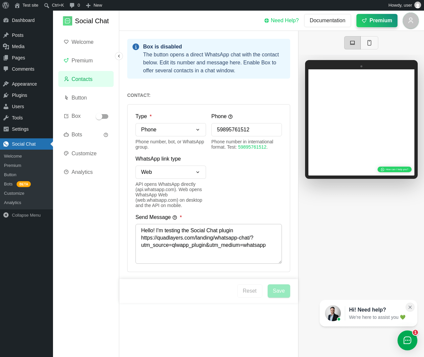Screen dimensions: 424x357
Task: Click the Bots help question icon
Action: (106, 135)
